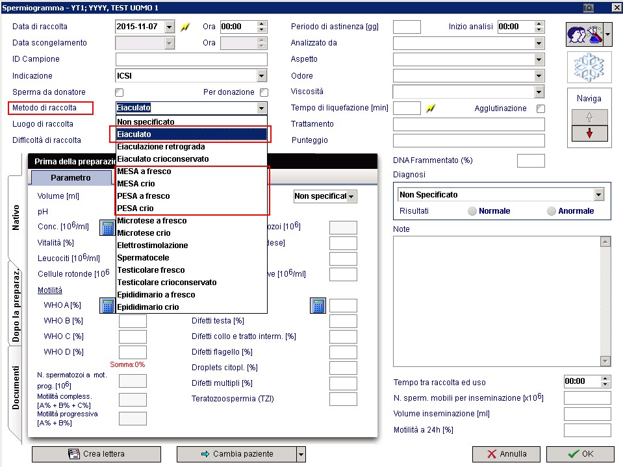Expand the Diagnosi Non Specificato dropdown
The image size is (623, 467).
click(599, 195)
